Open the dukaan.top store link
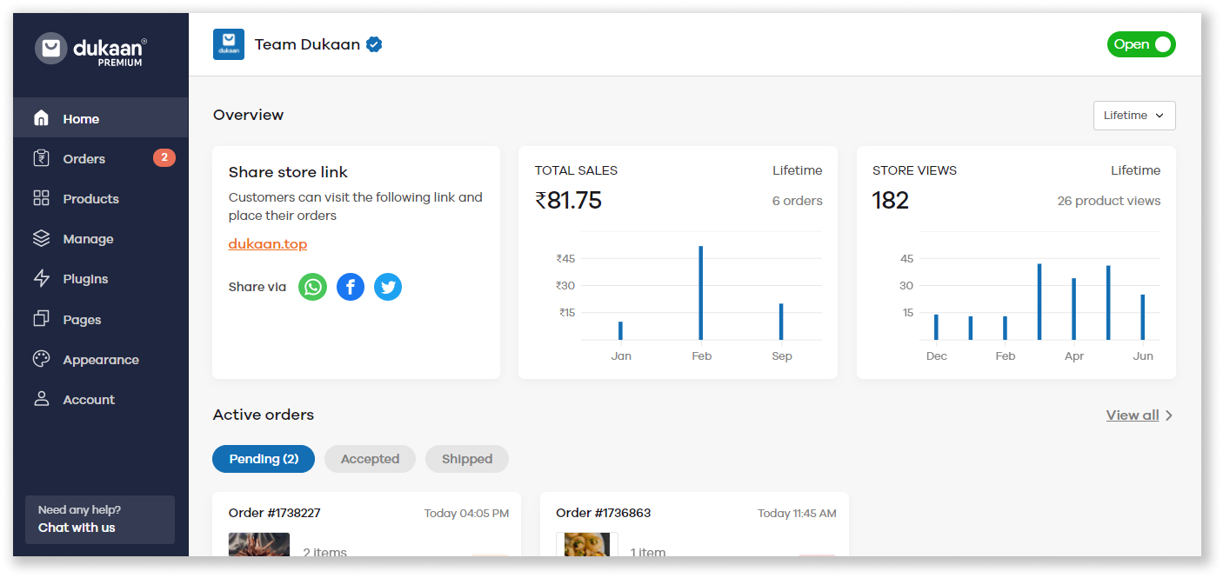Screen dimensions: 1223x578 (x=268, y=244)
